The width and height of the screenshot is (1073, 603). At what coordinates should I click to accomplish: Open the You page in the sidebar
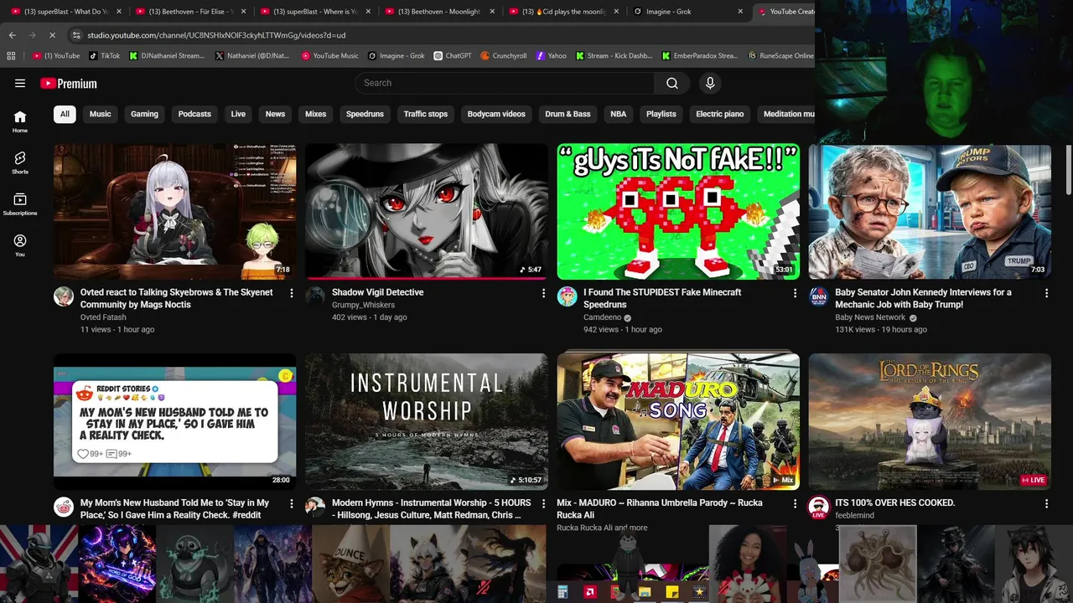click(20, 245)
